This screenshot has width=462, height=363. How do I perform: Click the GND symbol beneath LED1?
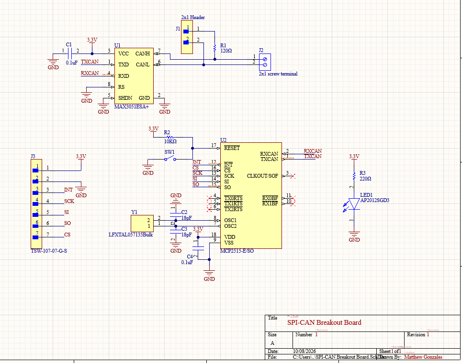point(354,237)
